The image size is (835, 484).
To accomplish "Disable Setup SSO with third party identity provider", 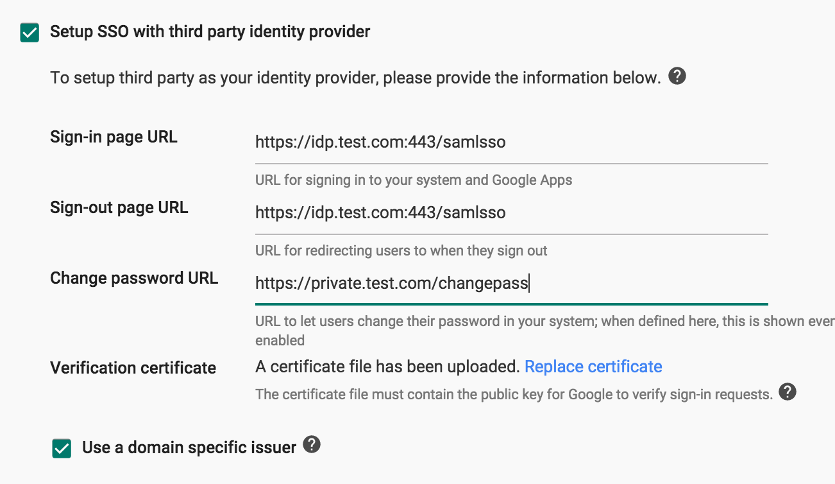I will [29, 31].
